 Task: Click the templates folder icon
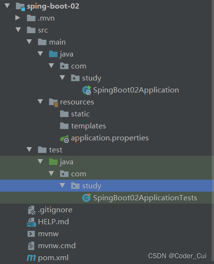(64, 126)
